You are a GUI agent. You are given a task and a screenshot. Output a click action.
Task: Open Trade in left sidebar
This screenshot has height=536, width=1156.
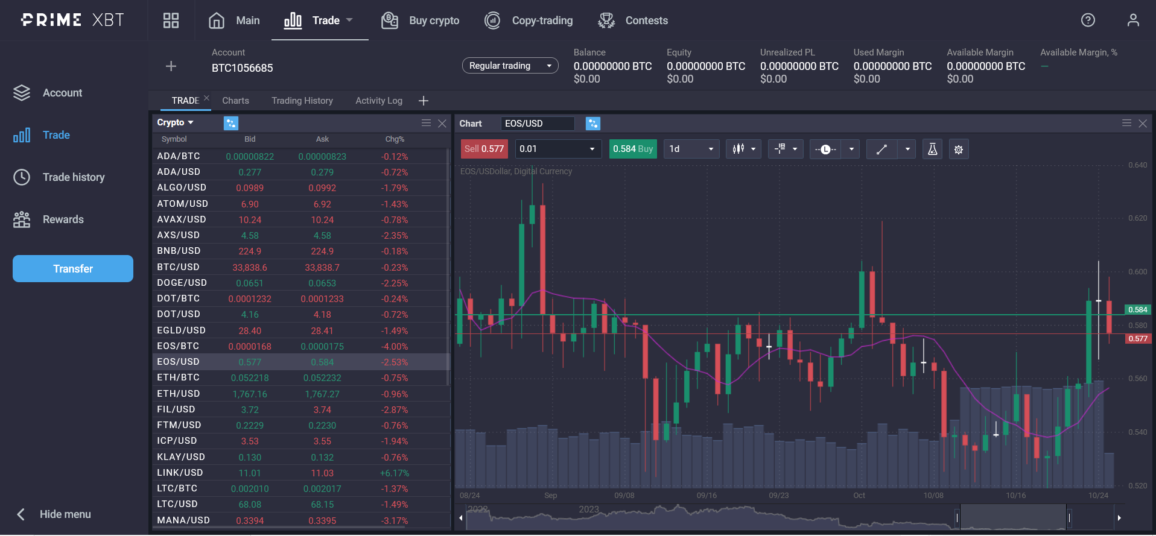[42, 135]
